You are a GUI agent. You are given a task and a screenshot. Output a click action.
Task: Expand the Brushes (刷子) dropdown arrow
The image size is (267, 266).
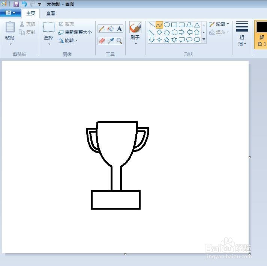pos(136,44)
